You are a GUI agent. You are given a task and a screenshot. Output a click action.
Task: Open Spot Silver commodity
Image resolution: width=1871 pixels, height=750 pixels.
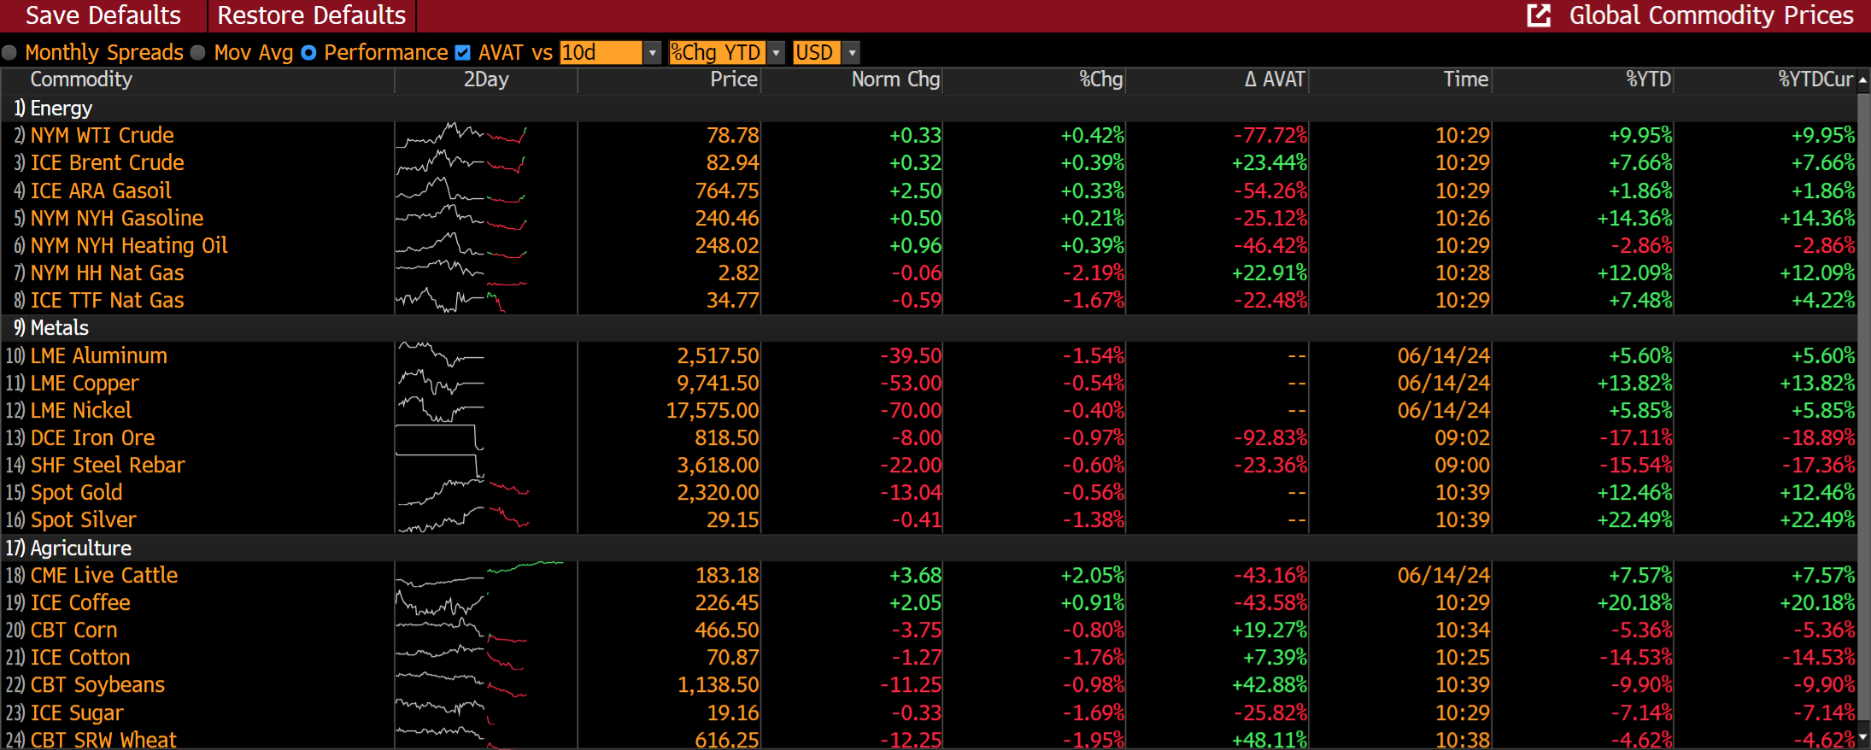[83, 519]
